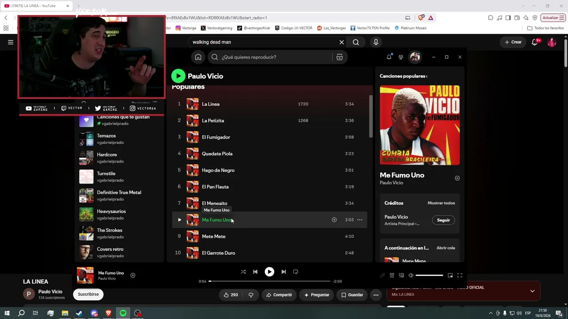Click 'Abrir cola' to open the queue

(x=446, y=248)
